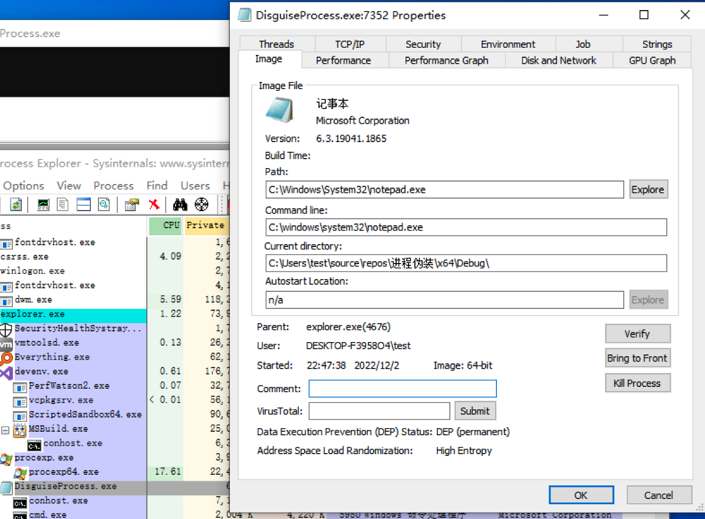Click the shield icon of SecurityHealthSystray
Viewport: 705px width, 519px height.
coord(6,330)
